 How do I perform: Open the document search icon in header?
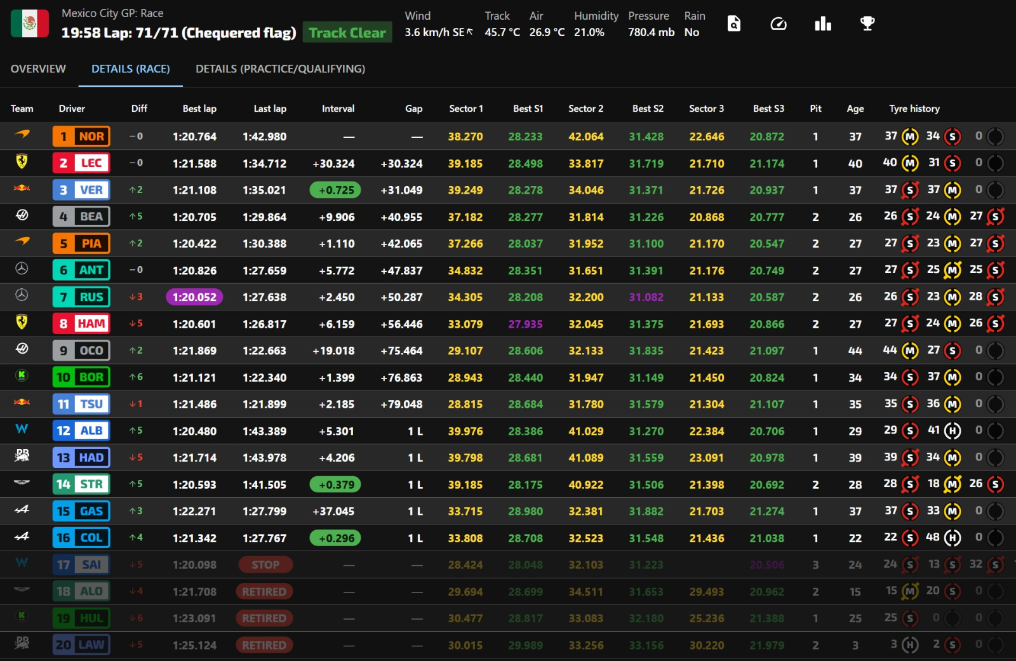coord(733,24)
